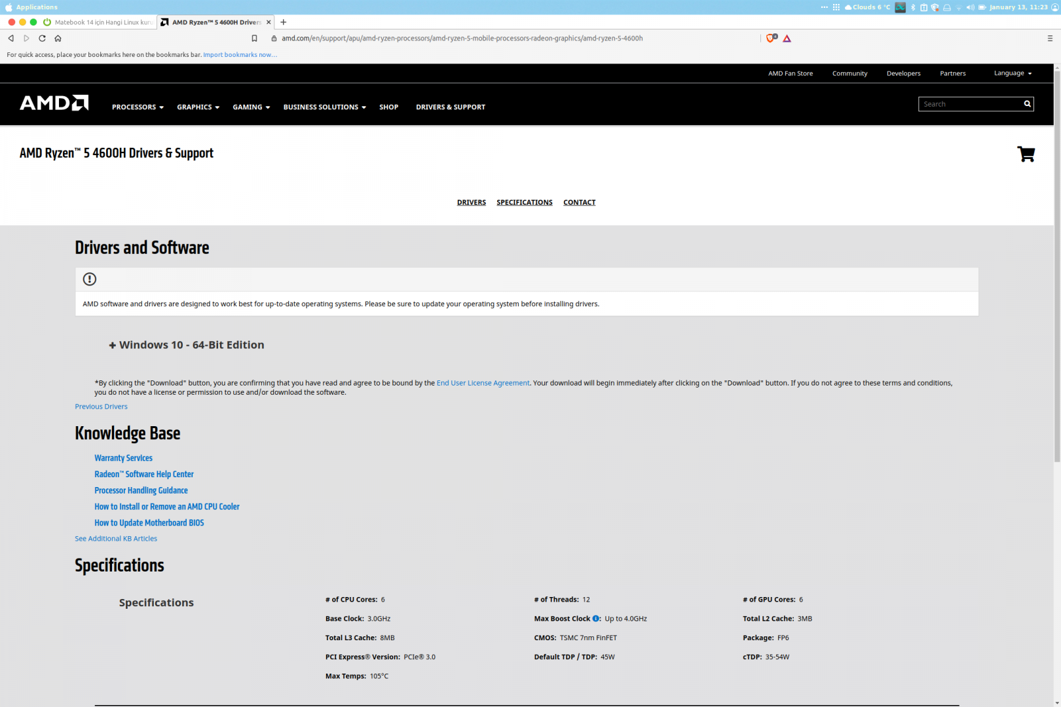Screen dimensions: 1061x707
Task: Expand the Business Solutions dropdown menu
Action: (325, 107)
